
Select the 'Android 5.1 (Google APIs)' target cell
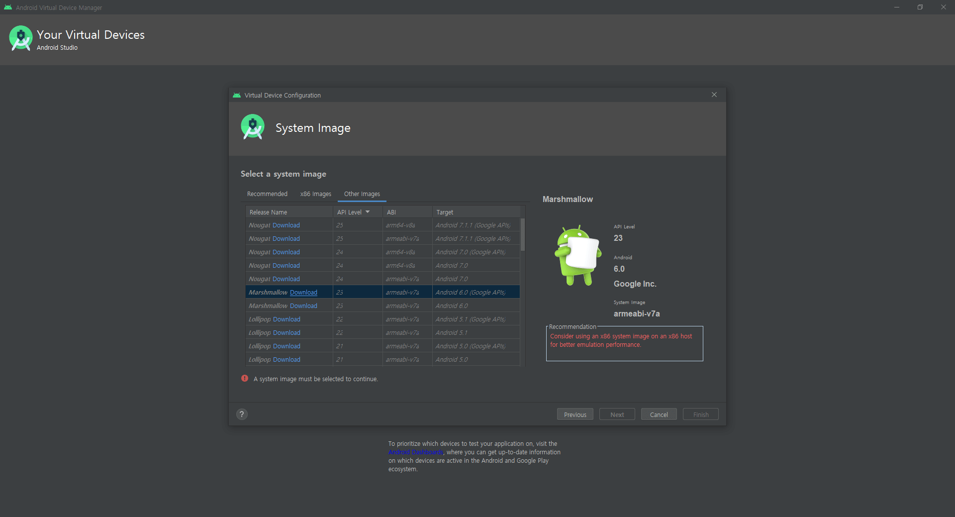pos(476,319)
